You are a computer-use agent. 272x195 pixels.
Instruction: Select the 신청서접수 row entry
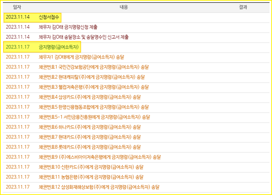[x=49, y=17]
